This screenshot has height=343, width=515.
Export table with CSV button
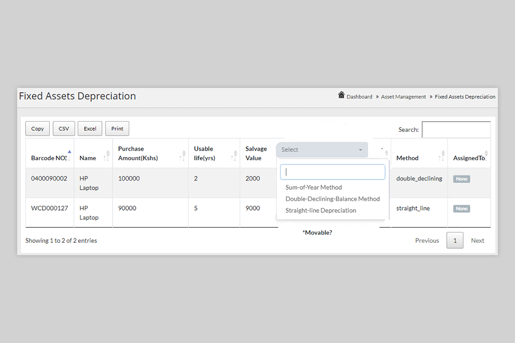pos(64,128)
